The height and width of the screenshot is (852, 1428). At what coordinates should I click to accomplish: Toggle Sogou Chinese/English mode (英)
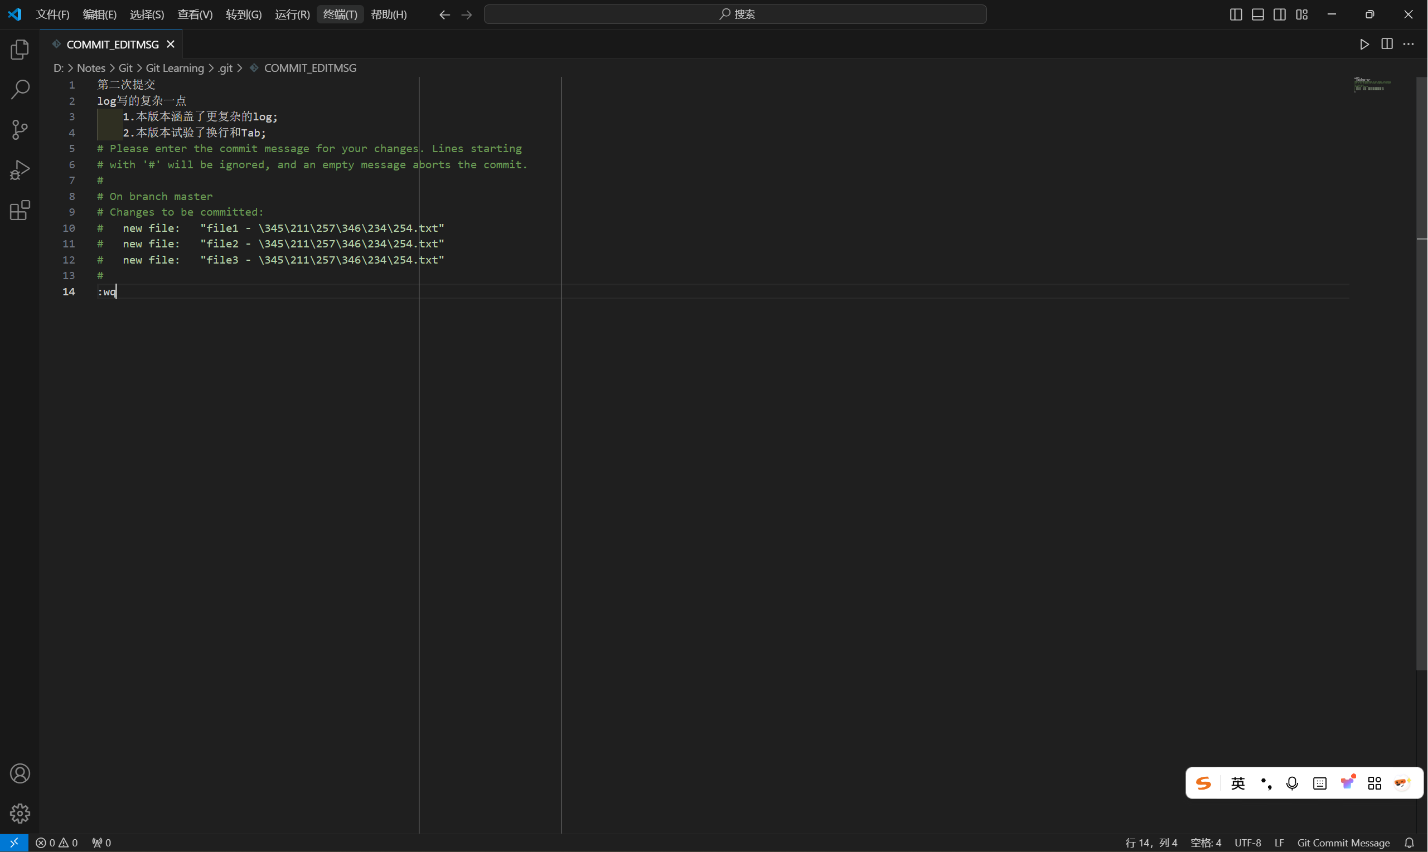pos(1238,783)
